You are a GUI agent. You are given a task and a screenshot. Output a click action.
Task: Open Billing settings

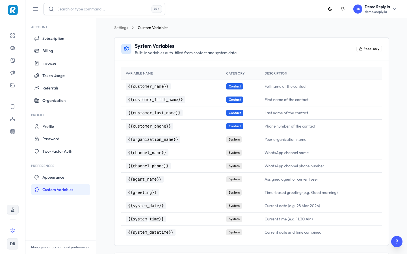60,51
